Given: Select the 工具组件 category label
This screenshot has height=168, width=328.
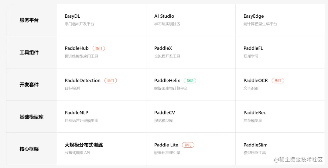Looking at the screenshot, I should [x=29, y=52].
